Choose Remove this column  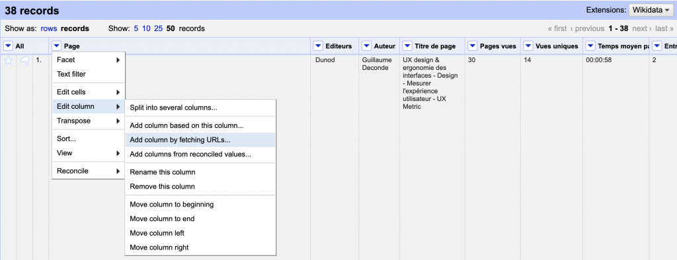tap(200, 187)
